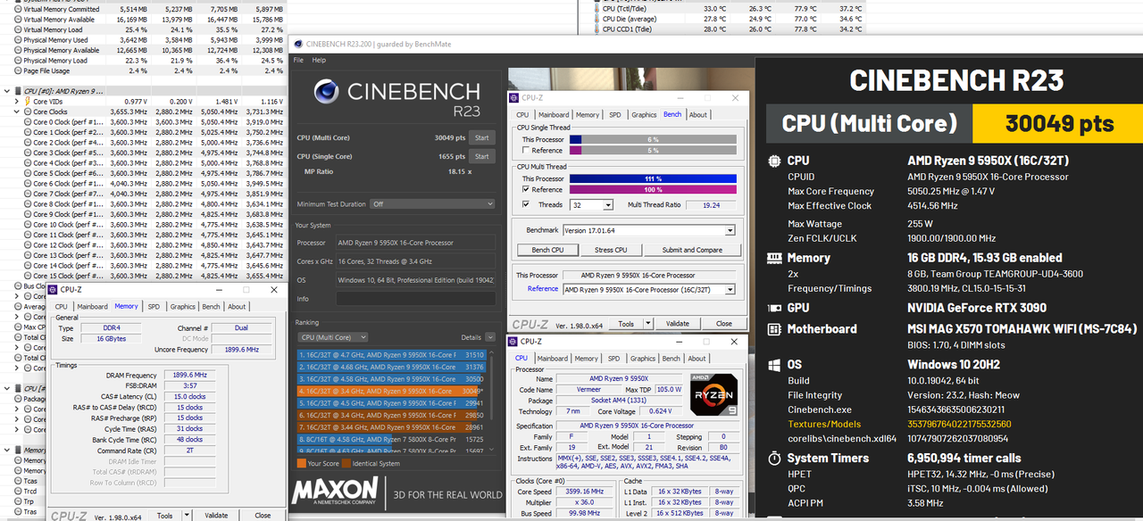Image resolution: width=1143 pixels, height=521 pixels.
Task: Click the stopwatch icon beside System Timers
Action: [773, 458]
